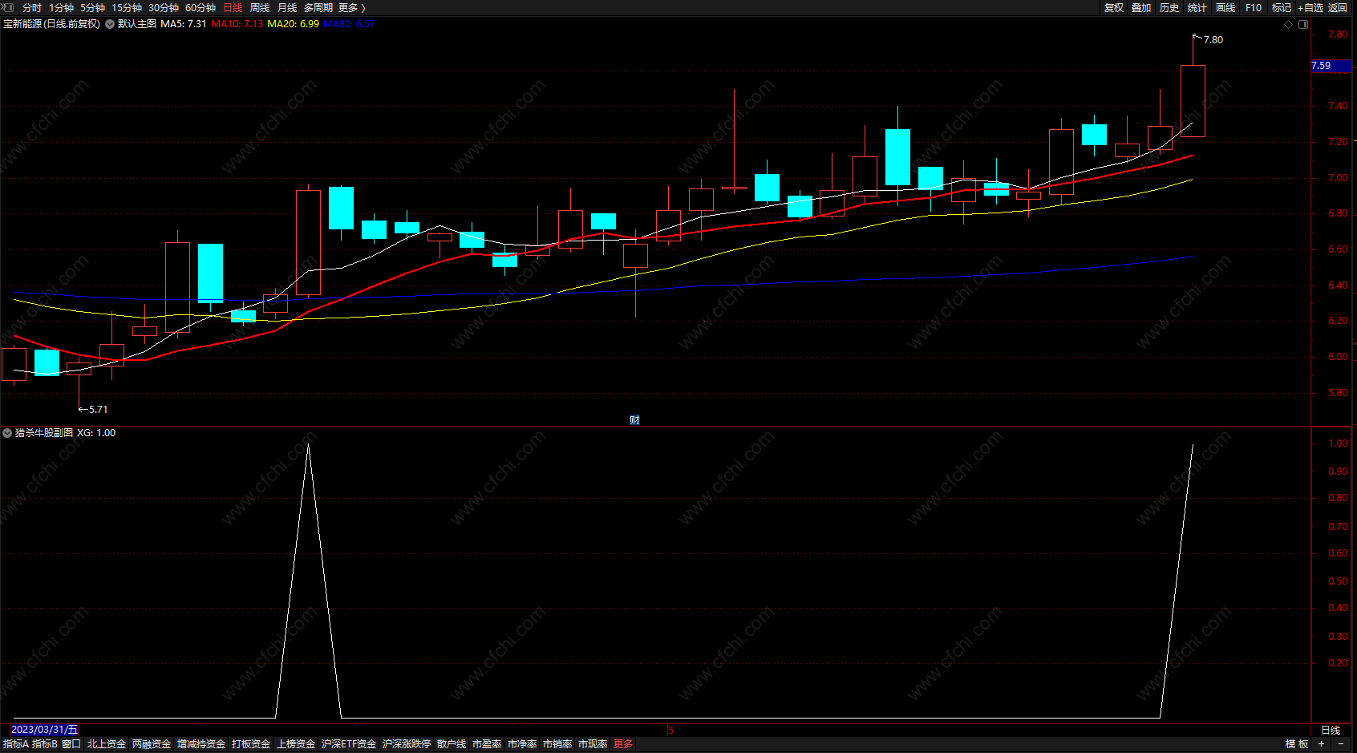Toggle the side panel icon above the price axis
Viewport: 1357px width, 753px height.
point(1303,24)
